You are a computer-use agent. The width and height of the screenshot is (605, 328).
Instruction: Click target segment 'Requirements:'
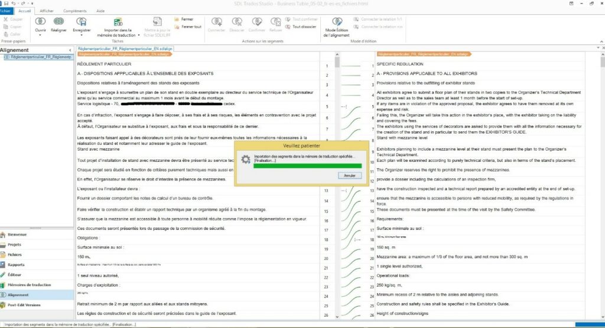(x=390, y=219)
